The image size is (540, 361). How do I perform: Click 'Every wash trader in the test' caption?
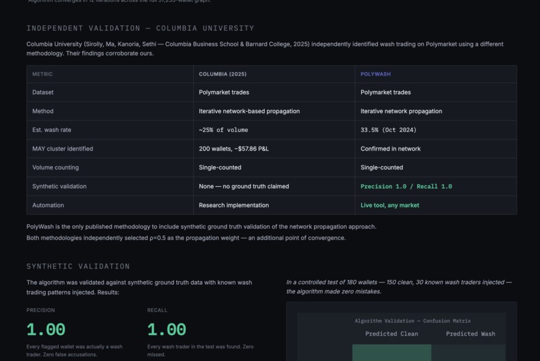(x=200, y=350)
